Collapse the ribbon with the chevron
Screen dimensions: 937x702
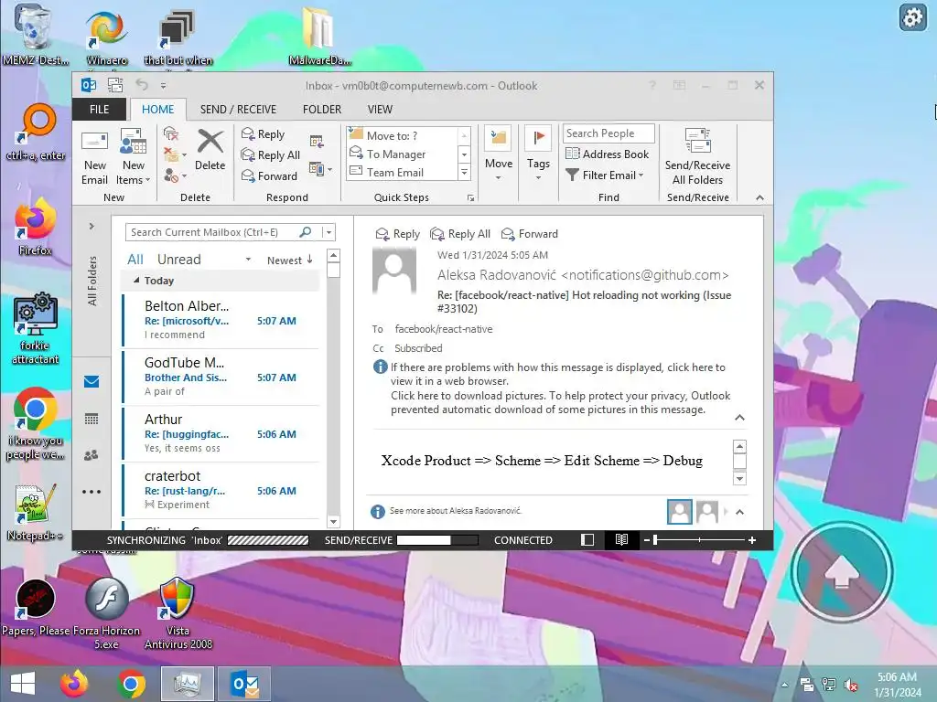point(759,197)
